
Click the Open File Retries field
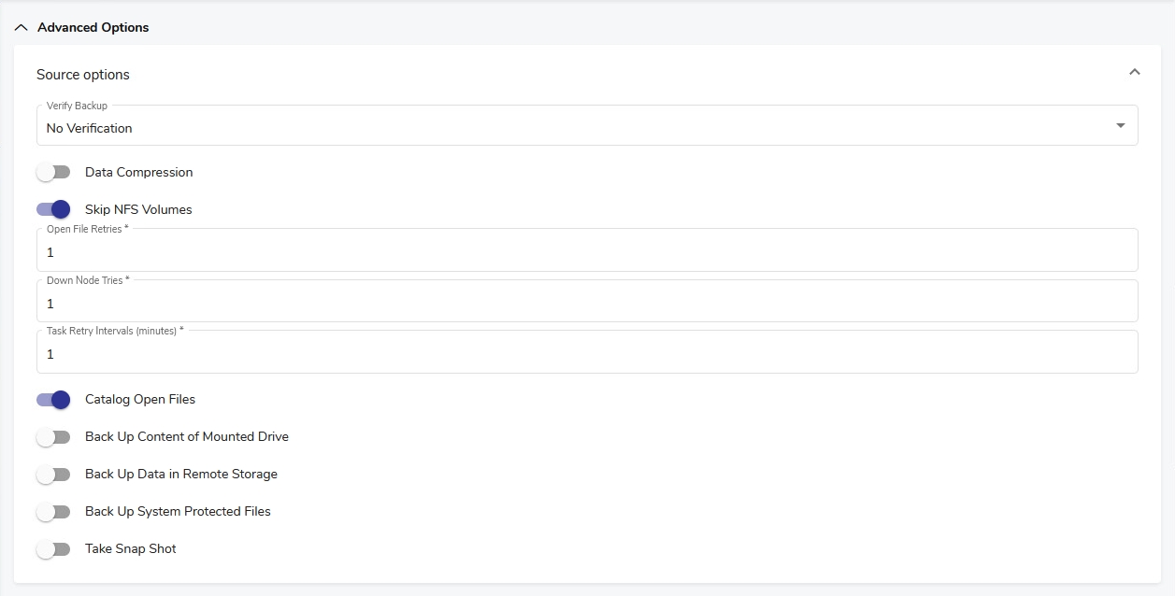tap(586, 252)
